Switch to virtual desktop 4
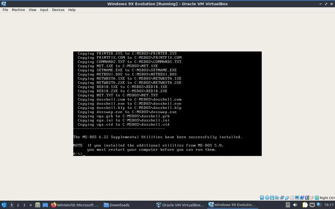 click(x=30, y=205)
